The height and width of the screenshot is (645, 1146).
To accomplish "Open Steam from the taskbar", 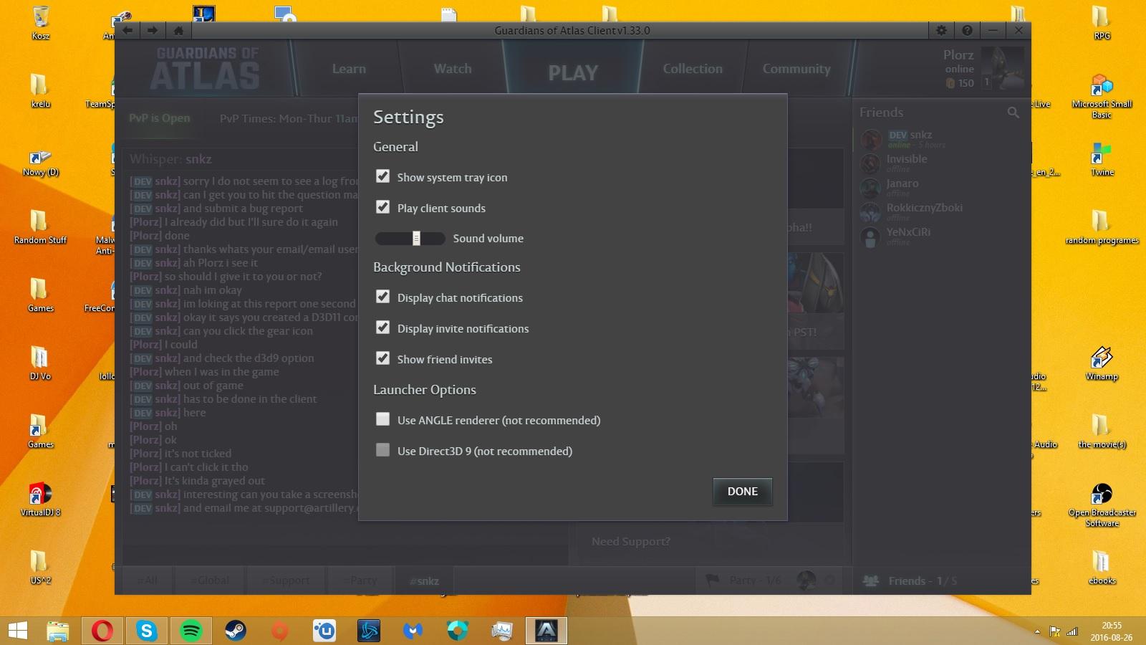I will [x=235, y=631].
